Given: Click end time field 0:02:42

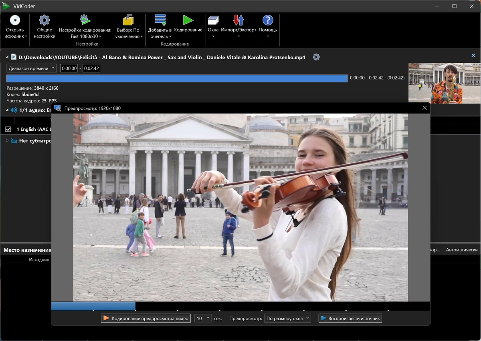Looking at the screenshot, I should (91, 68).
